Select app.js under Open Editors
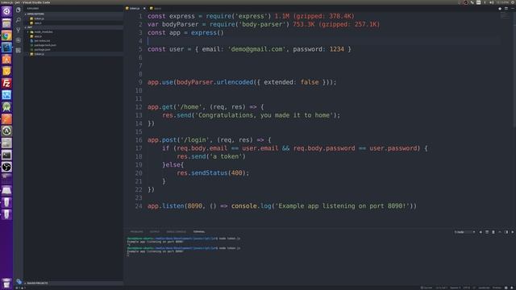The image size is (516, 290). coord(38,23)
